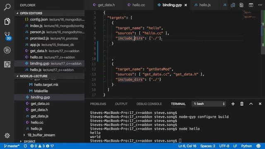Open the DEBUG CONSOLE panel tab
The height and width of the screenshot is (149, 265).
(x=149, y=104)
